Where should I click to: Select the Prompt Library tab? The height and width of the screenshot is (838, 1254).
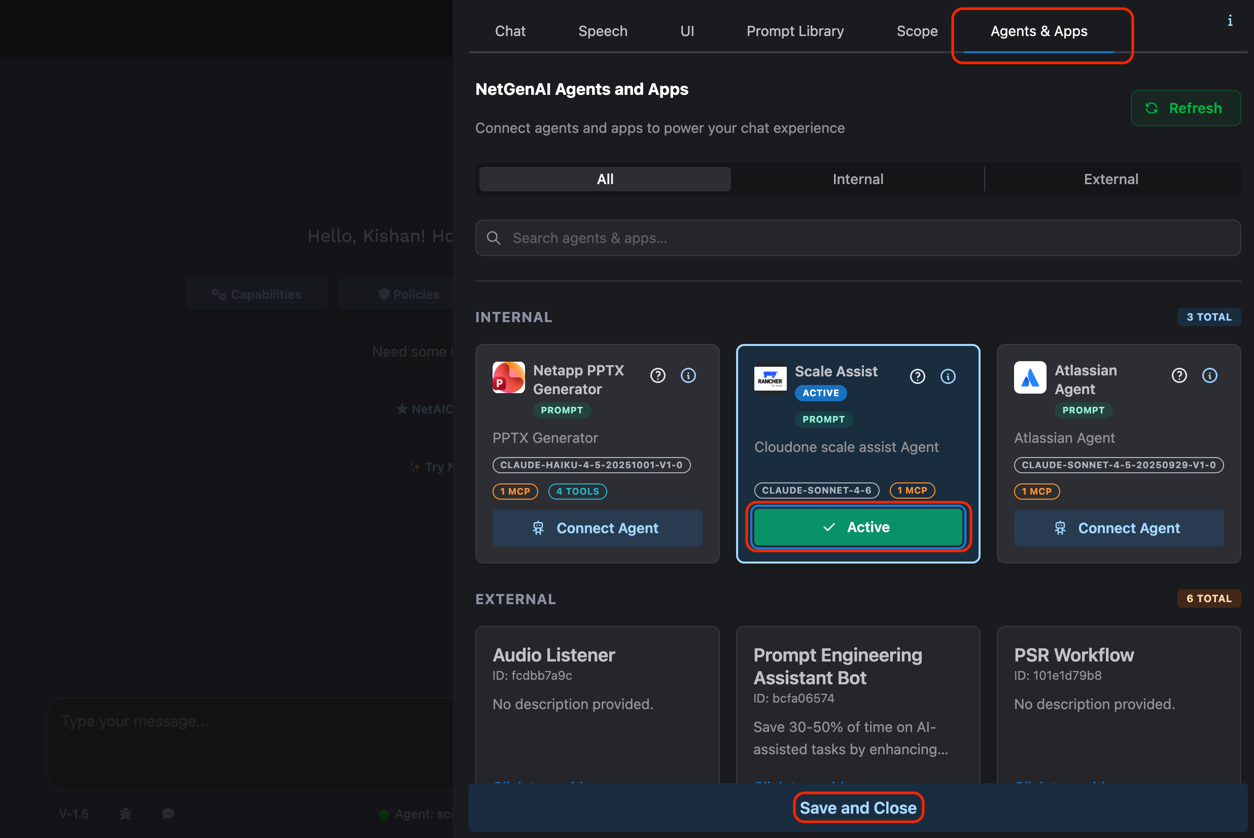click(x=795, y=31)
